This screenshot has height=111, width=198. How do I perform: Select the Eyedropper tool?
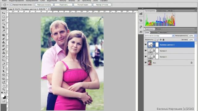point(3,31)
